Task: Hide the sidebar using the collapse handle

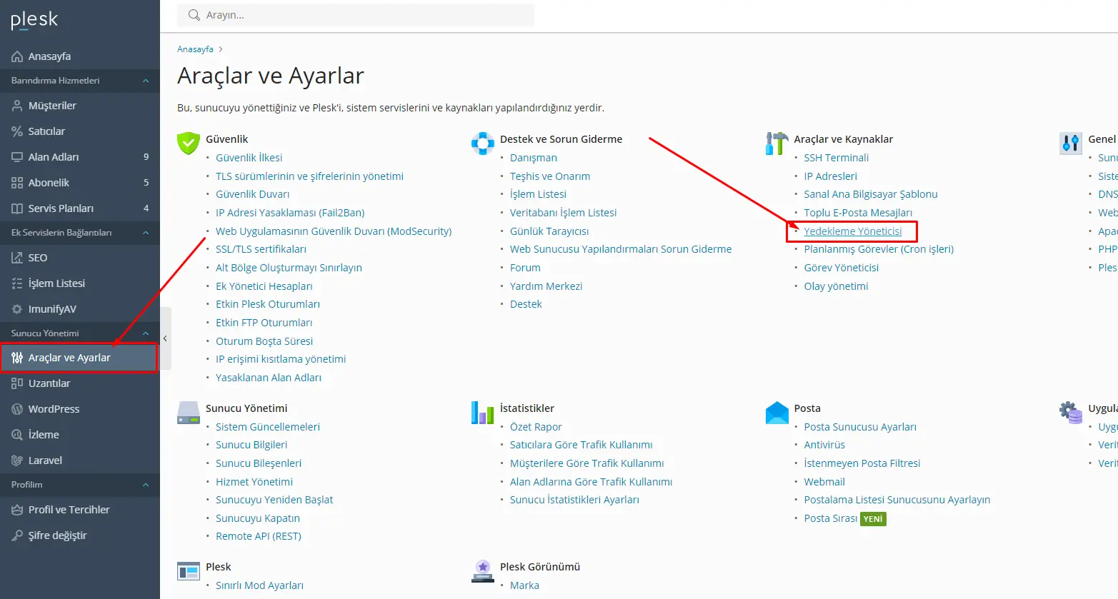Action: (x=165, y=338)
